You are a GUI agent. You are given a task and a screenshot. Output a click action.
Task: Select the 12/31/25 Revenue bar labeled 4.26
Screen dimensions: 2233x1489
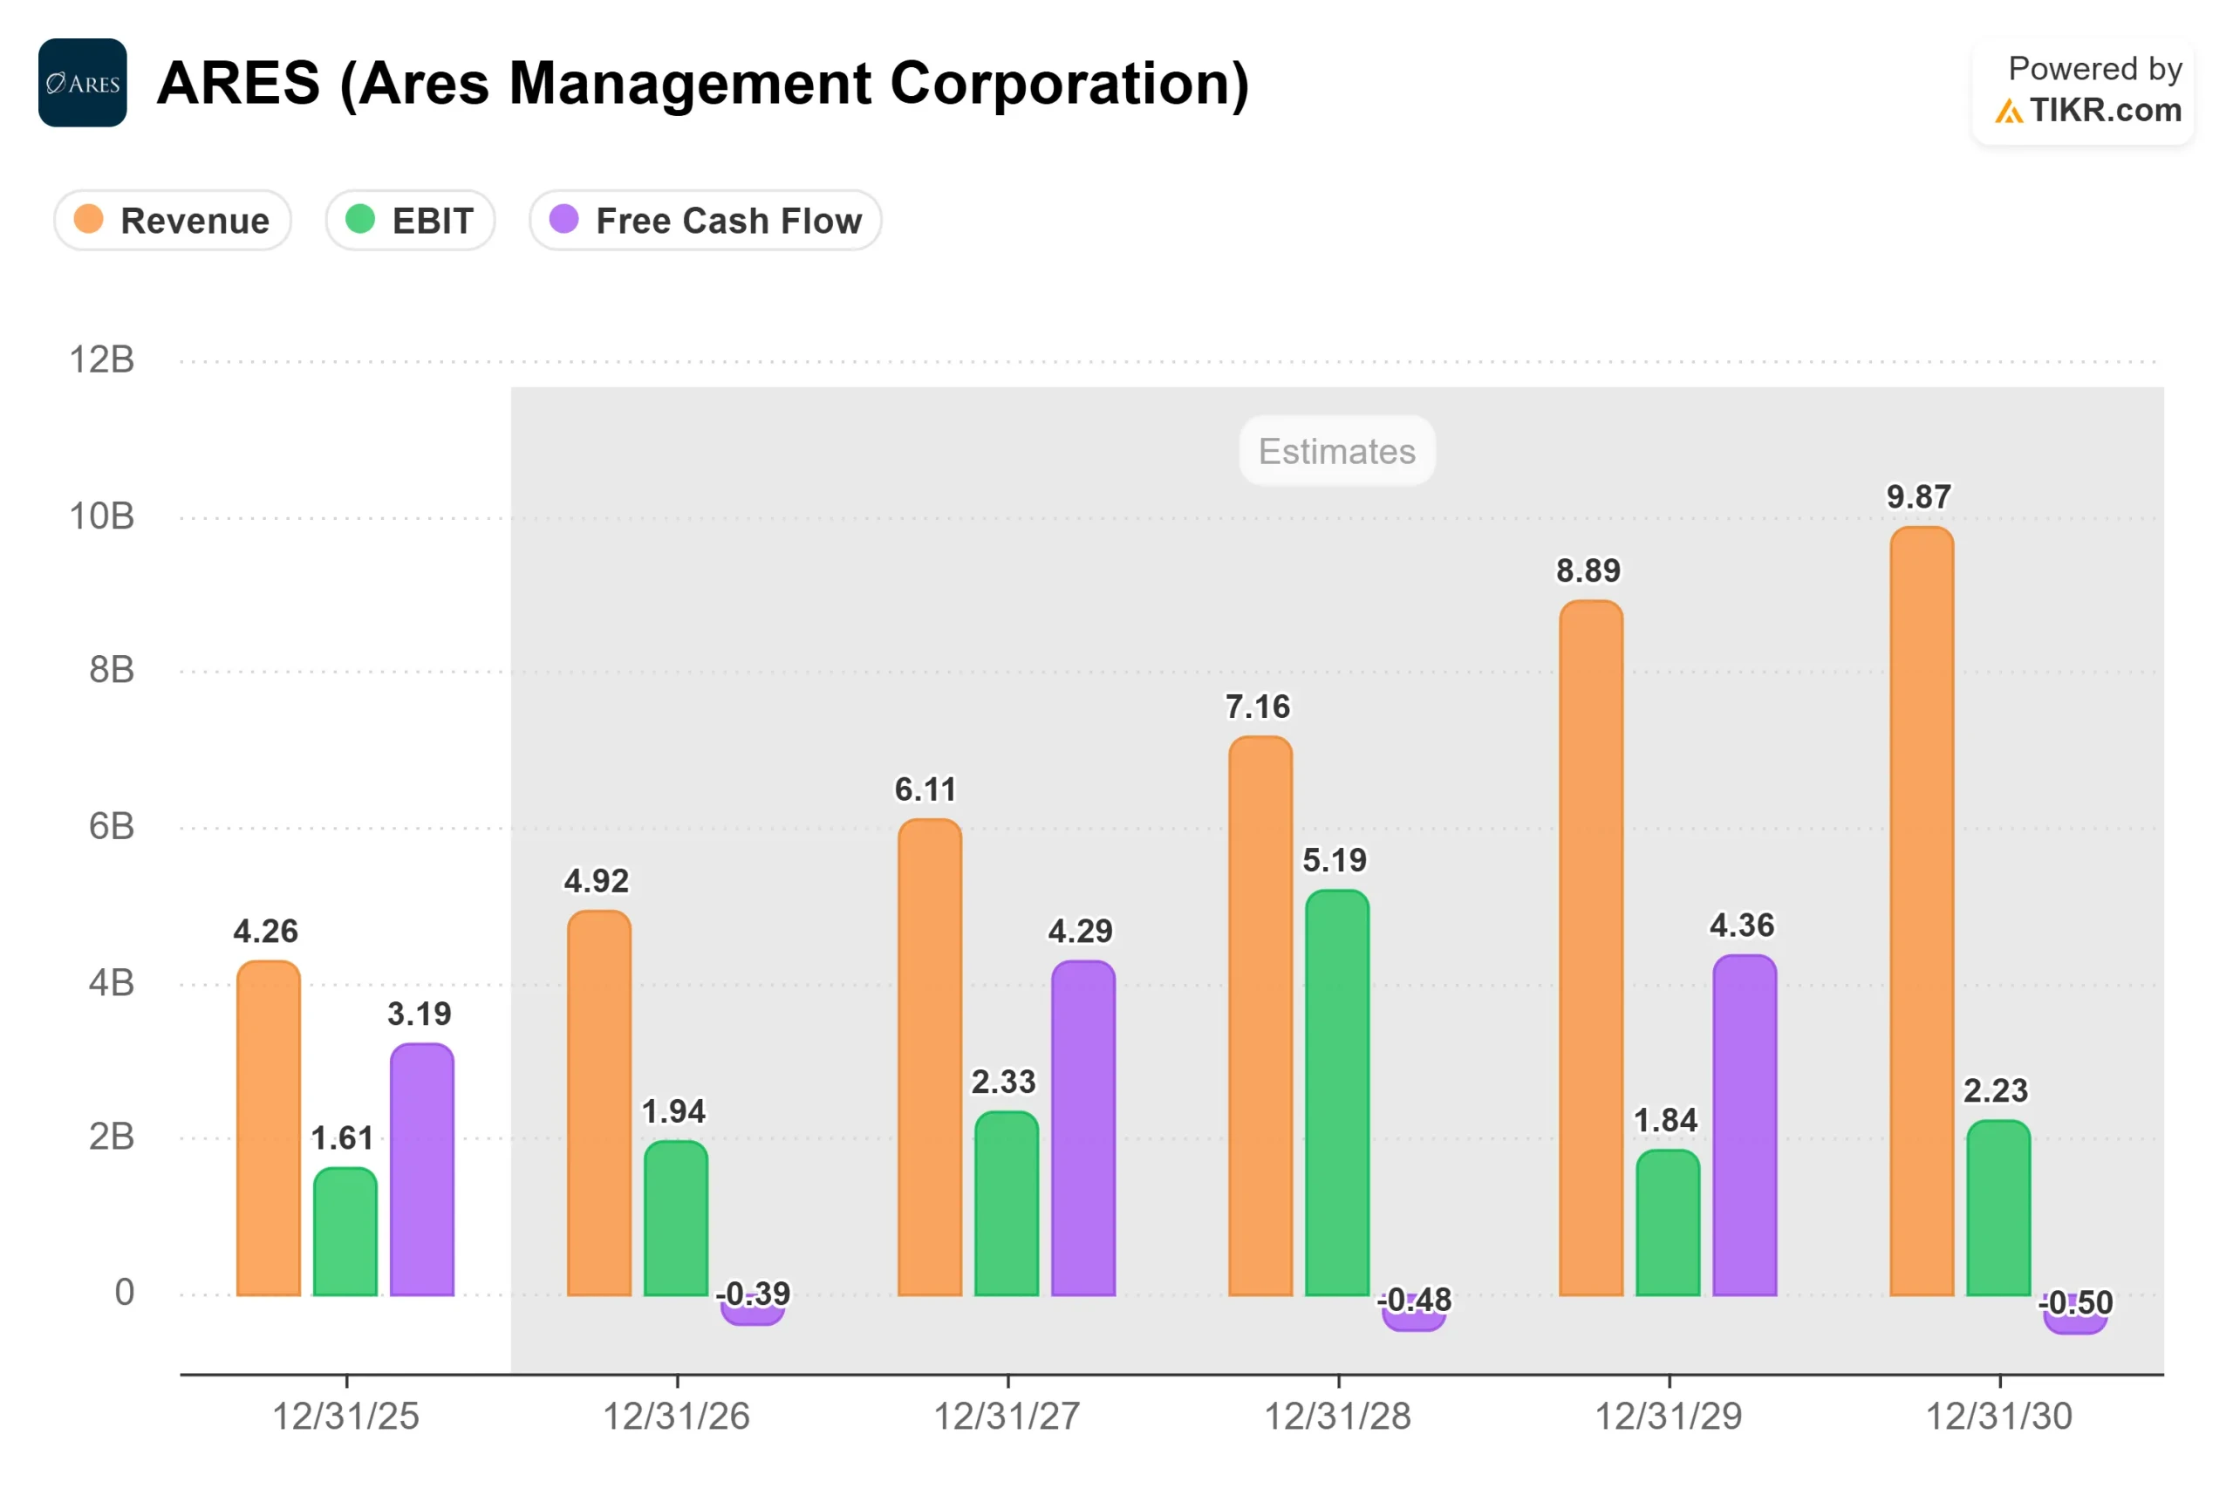click(269, 1128)
